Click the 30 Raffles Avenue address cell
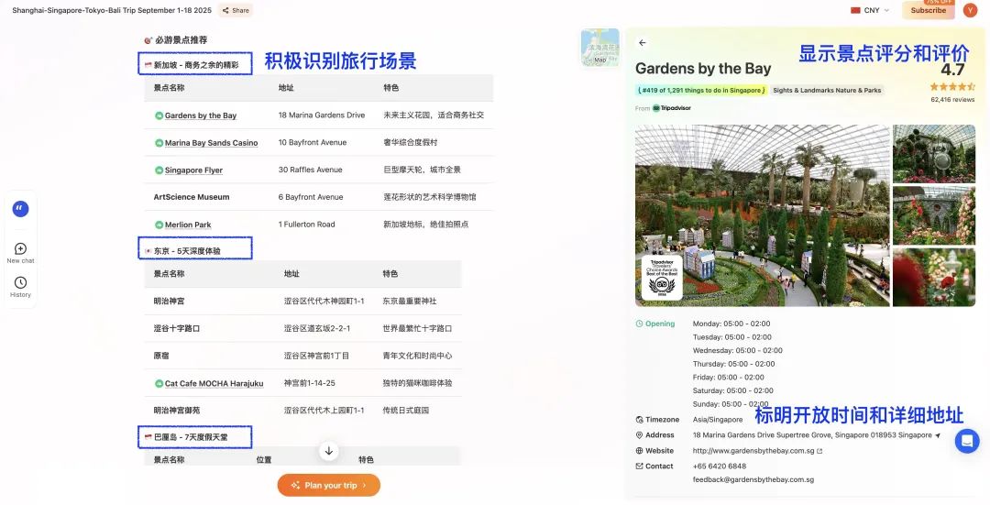Image resolution: width=990 pixels, height=505 pixels. (x=310, y=170)
